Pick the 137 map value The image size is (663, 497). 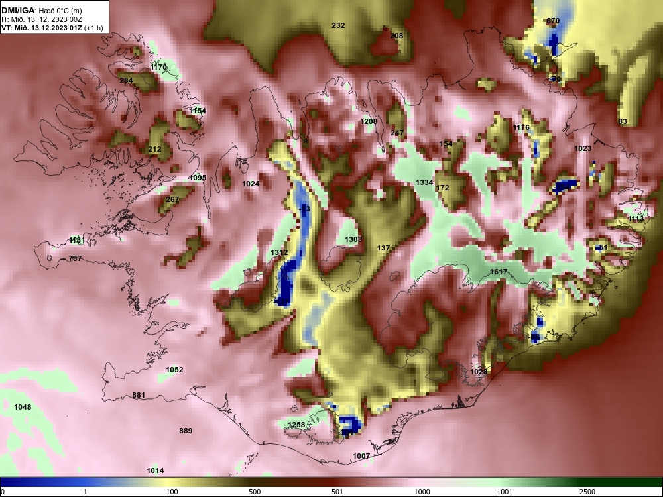pyautogui.click(x=383, y=248)
